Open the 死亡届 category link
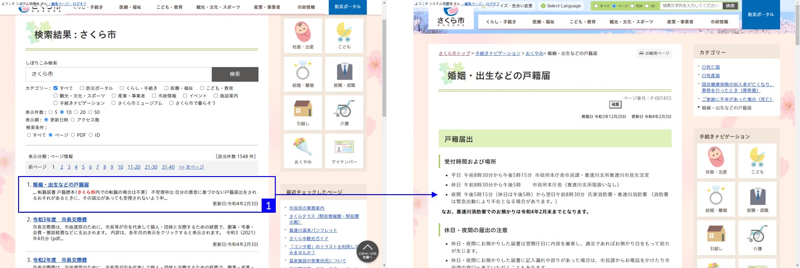This screenshot has width=800, height=268. point(711,67)
